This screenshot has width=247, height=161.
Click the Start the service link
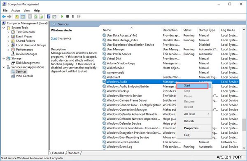54,38
